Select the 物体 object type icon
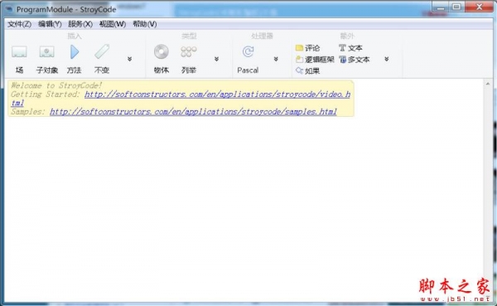 [162, 51]
